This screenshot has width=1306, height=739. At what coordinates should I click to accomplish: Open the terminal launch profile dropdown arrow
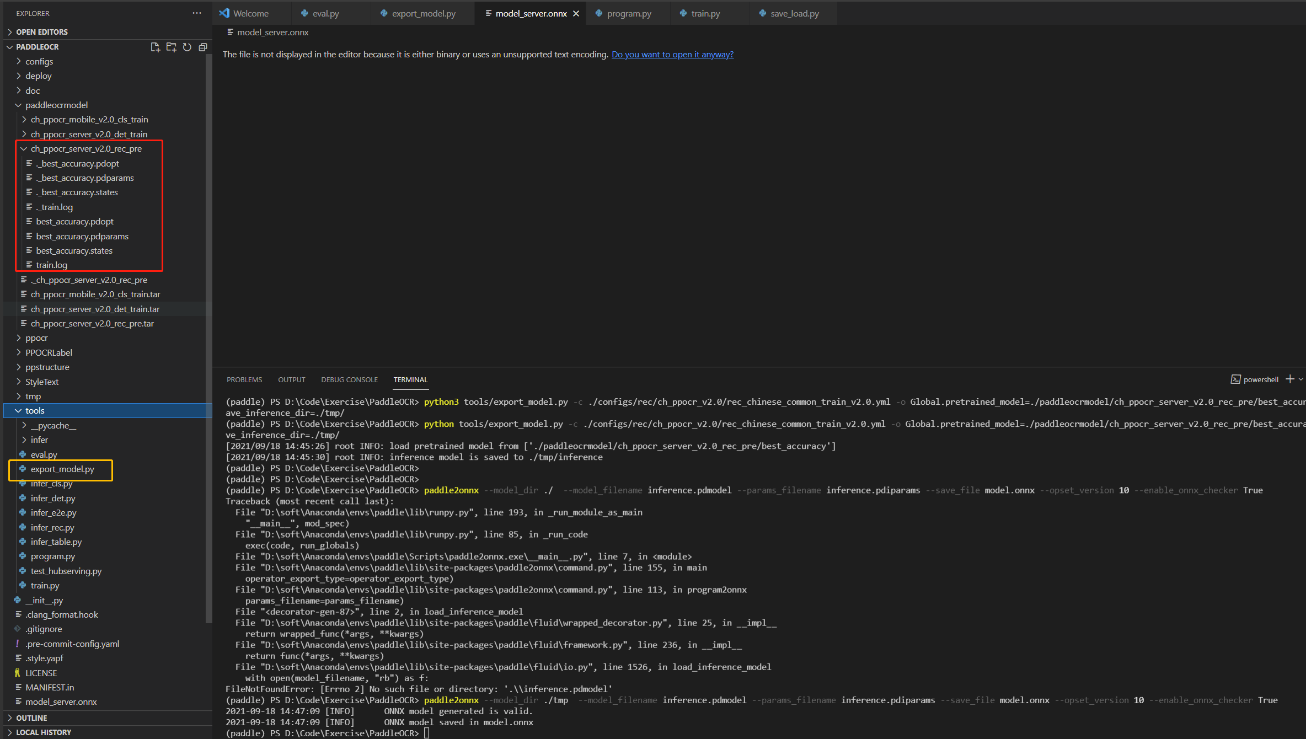[x=1300, y=379]
